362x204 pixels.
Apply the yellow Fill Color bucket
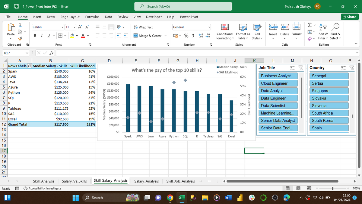point(72,36)
